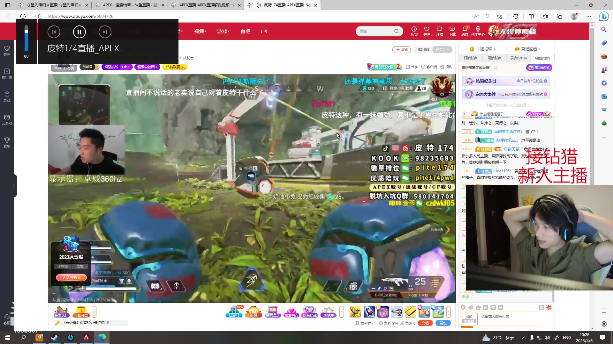Click 福利 gift link above the video
Viewport: 613px width, 344px height.
tap(446, 67)
